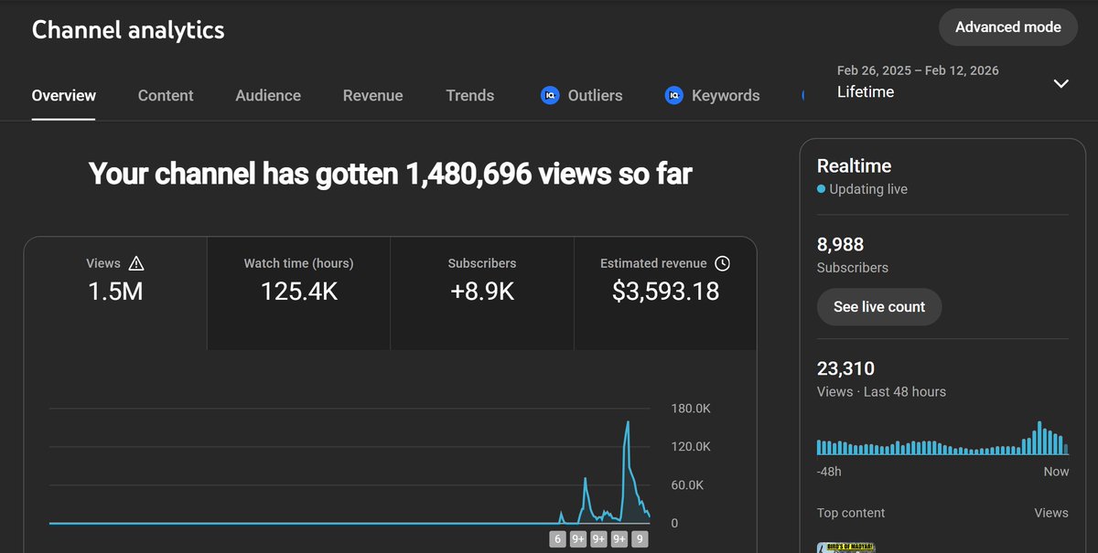Click the Advanced mode button
This screenshot has height=553, width=1098.
1008,27
